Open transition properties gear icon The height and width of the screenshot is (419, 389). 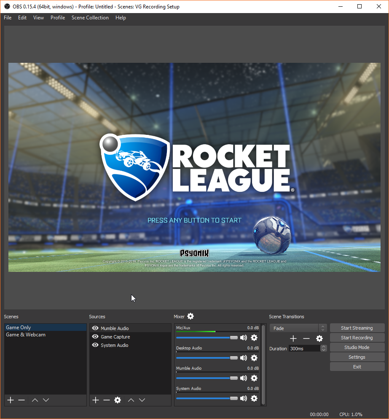click(x=319, y=338)
